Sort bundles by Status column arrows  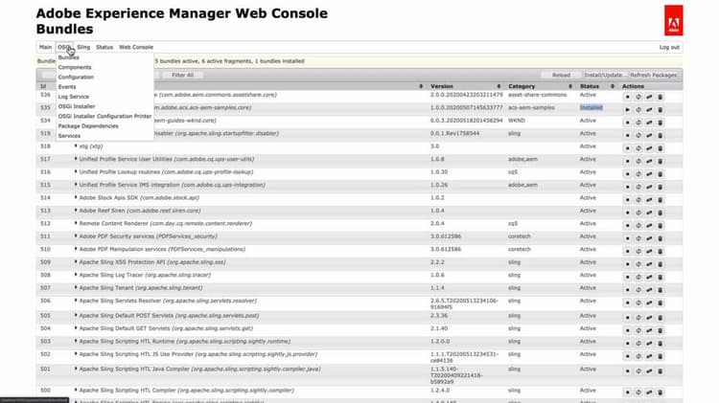(613, 86)
